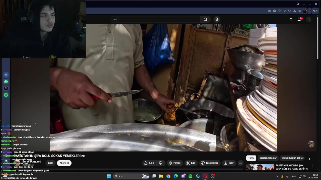The image size is (321, 180).
Task: Click the channel watermark in the video corner
Action: point(311,144)
